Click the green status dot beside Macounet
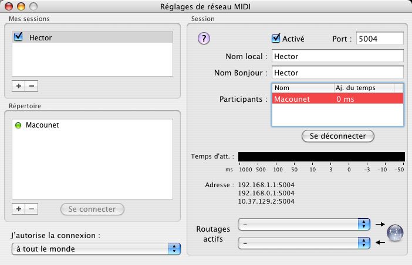 pyautogui.click(x=18, y=125)
